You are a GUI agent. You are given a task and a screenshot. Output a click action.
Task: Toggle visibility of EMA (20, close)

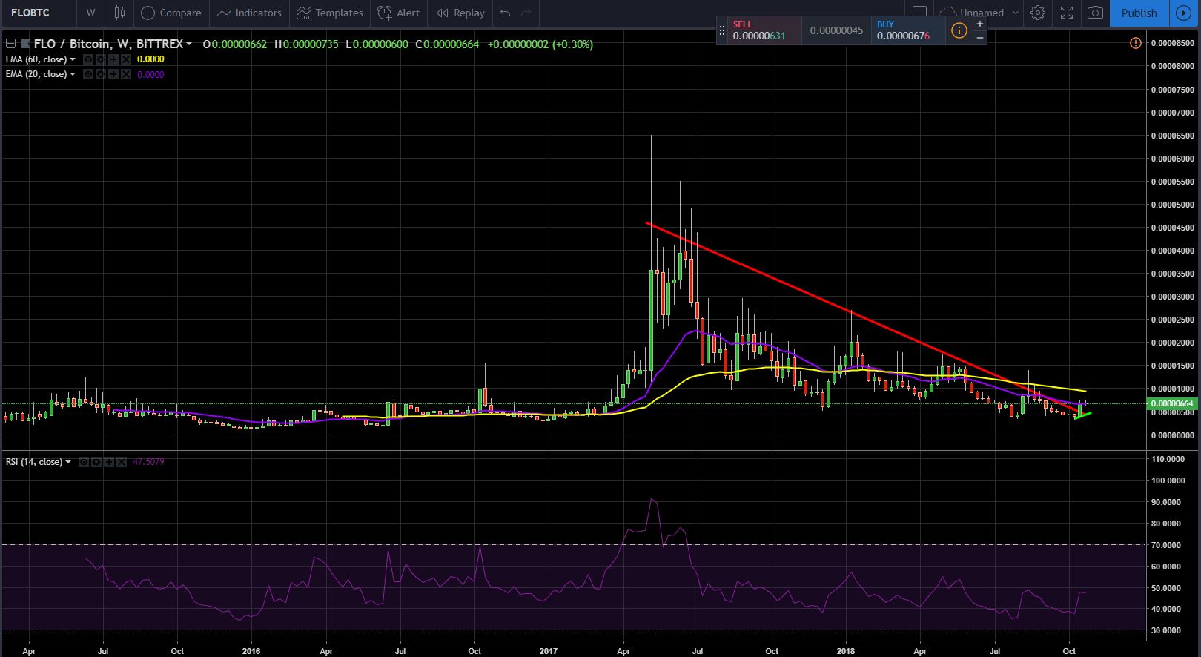click(x=88, y=74)
